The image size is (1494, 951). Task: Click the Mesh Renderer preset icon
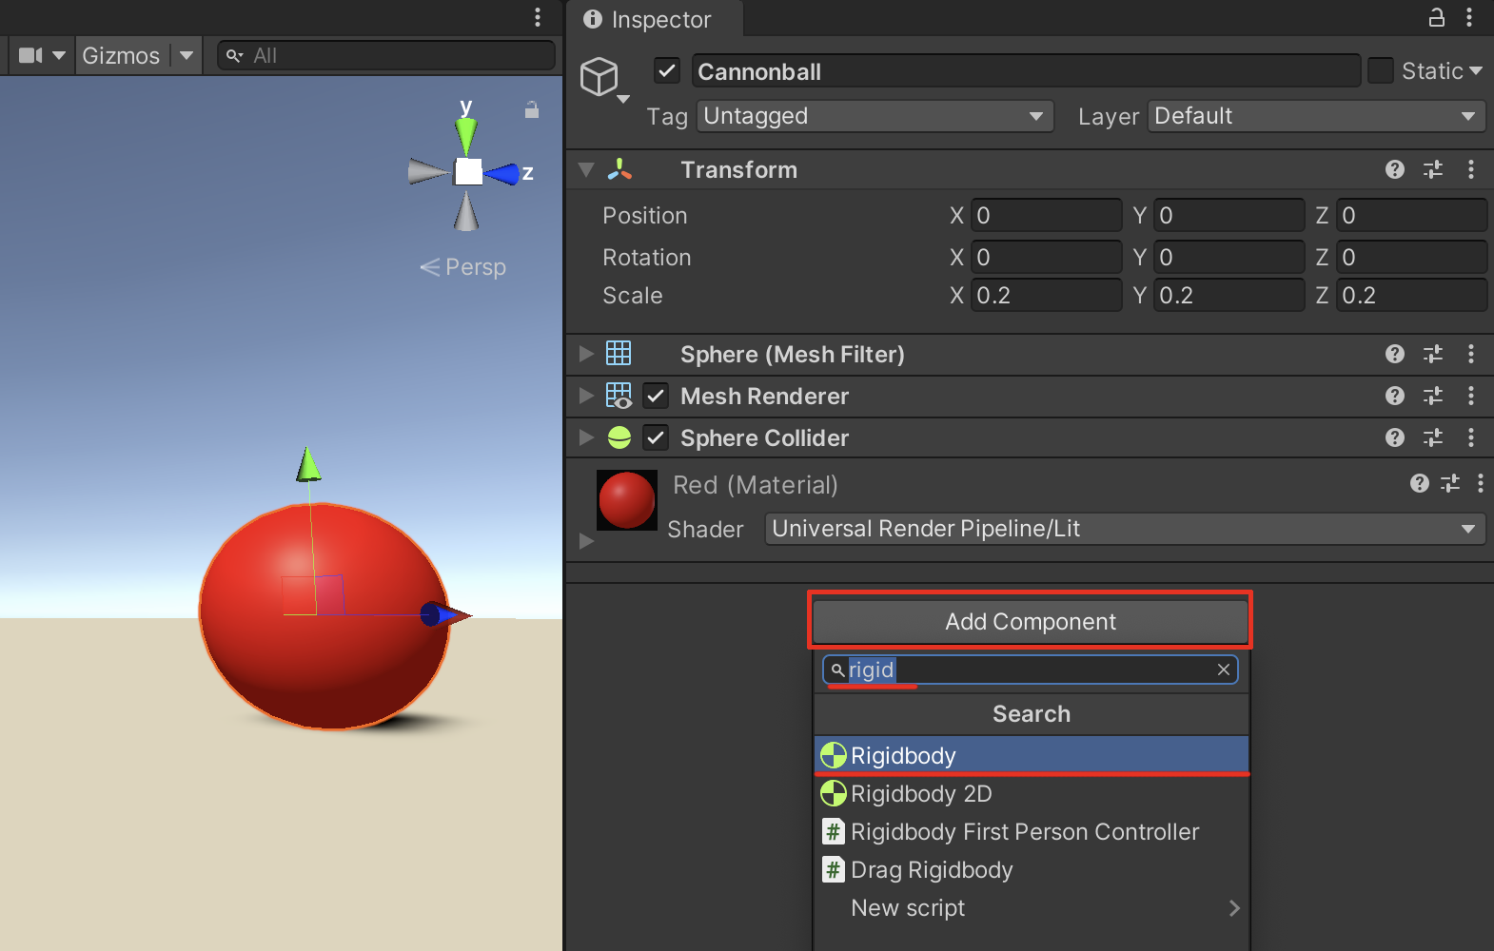(1432, 396)
